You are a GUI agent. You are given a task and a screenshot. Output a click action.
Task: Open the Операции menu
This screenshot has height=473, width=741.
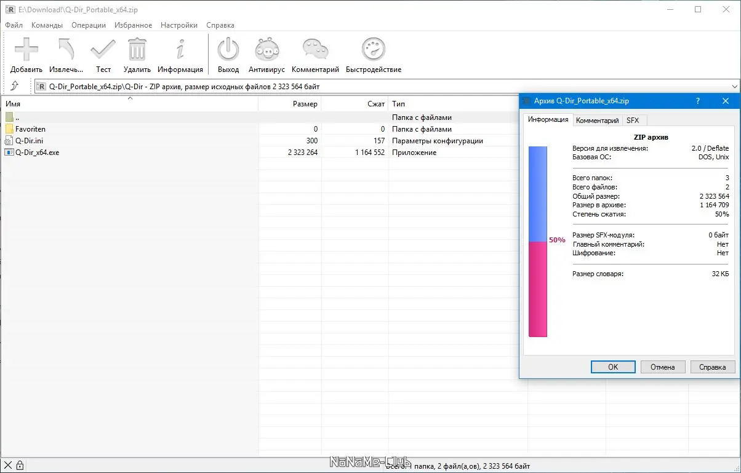click(89, 25)
